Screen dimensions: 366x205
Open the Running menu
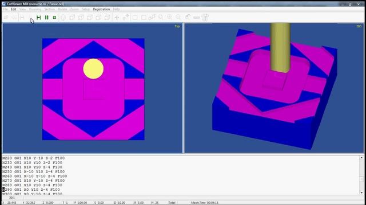[x=35, y=9]
